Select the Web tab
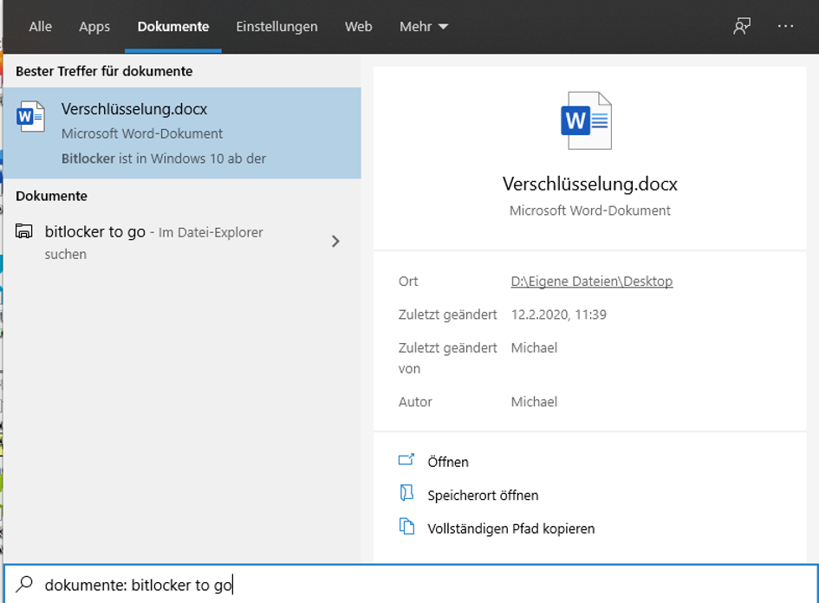This screenshot has width=819, height=603. 358,27
